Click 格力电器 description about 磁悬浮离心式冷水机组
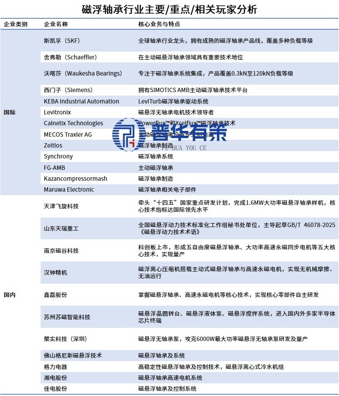 coord(211,367)
